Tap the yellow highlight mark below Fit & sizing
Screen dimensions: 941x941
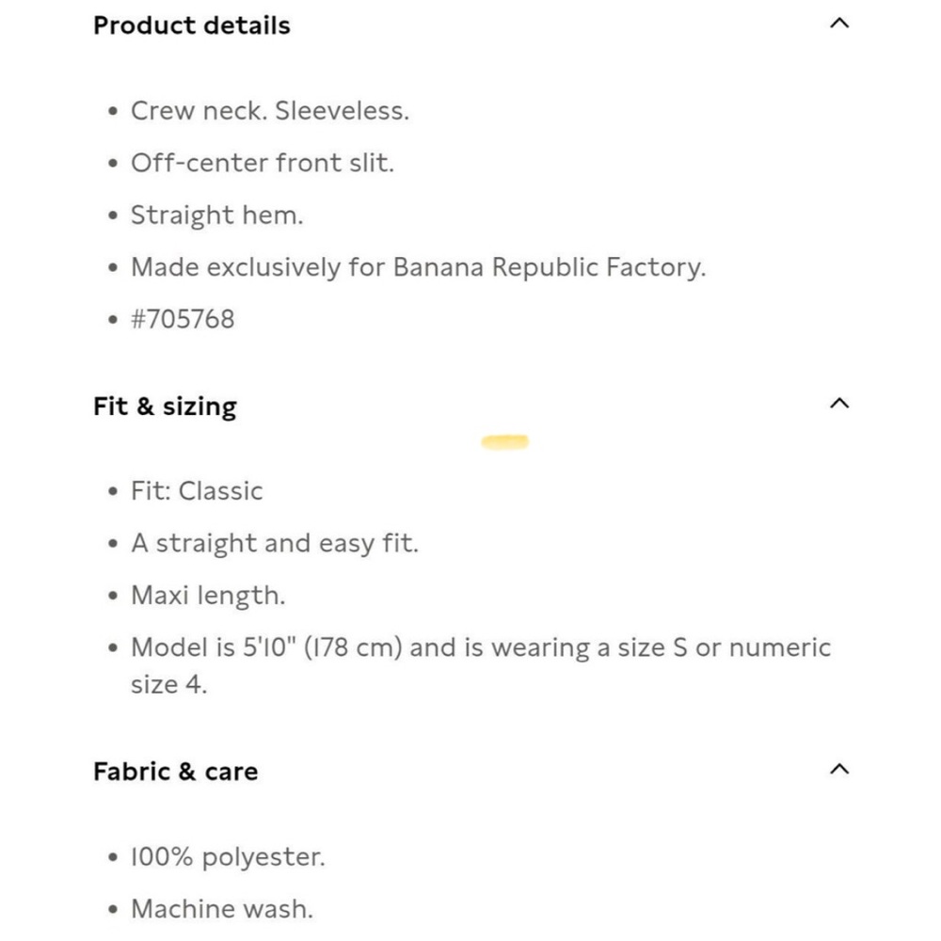point(504,442)
